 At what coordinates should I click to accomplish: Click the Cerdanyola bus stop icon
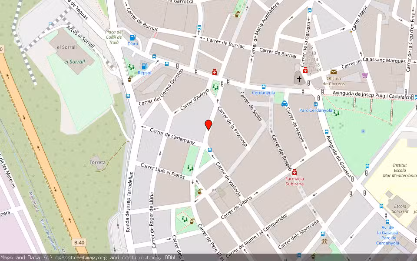tap(264, 87)
